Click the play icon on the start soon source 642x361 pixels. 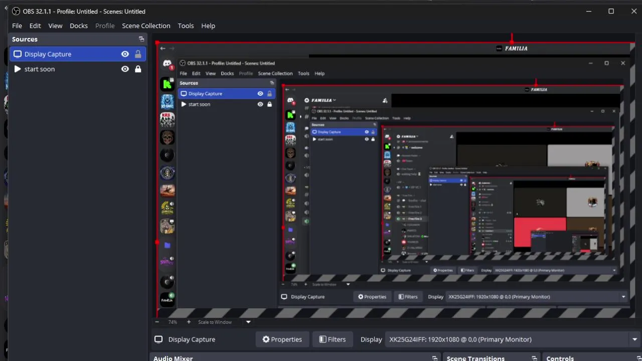point(18,69)
